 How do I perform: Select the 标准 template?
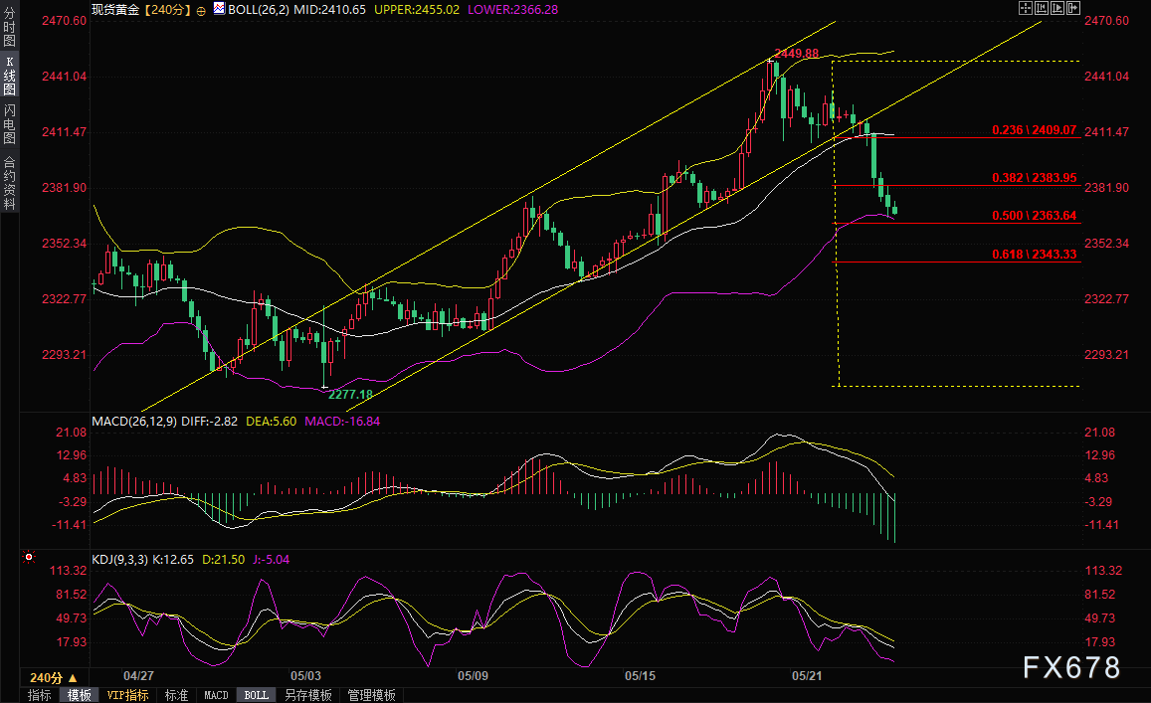[x=176, y=695]
